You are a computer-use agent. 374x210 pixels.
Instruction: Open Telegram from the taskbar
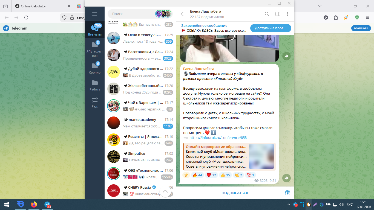(x=48, y=205)
